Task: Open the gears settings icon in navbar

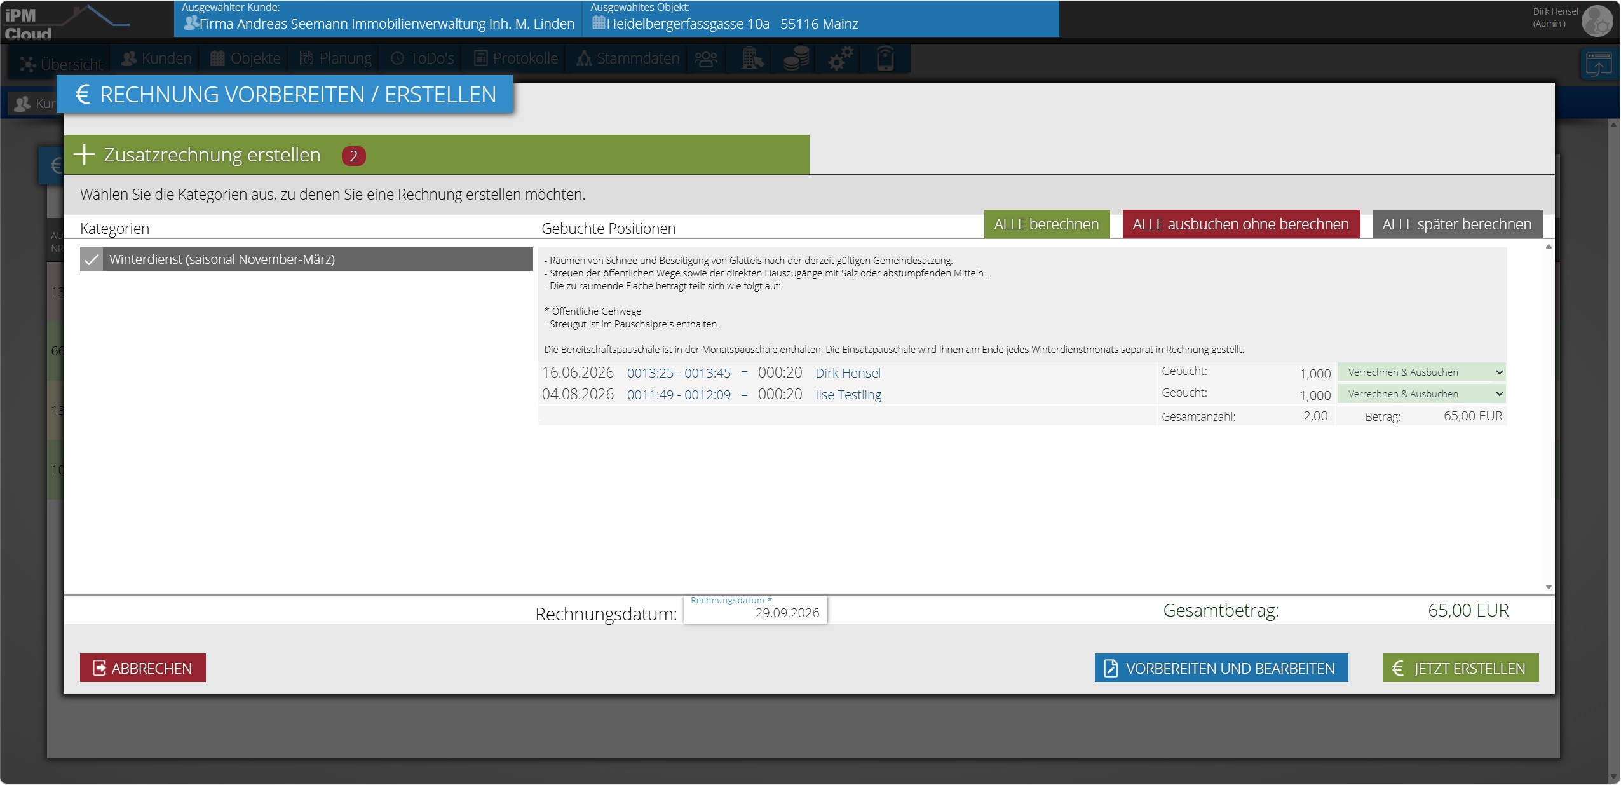Action: click(840, 59)
